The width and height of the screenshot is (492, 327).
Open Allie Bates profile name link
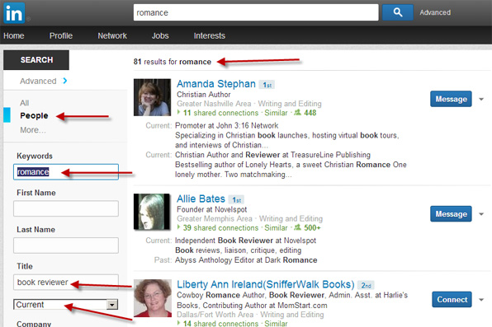pyautogui.click(x=201, y=199)
